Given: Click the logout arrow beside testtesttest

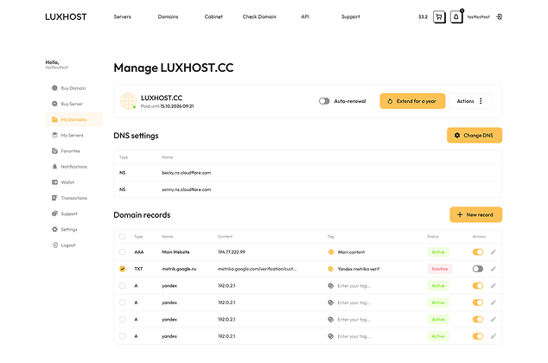Looking at the screenshot, I should click(499, 16).
